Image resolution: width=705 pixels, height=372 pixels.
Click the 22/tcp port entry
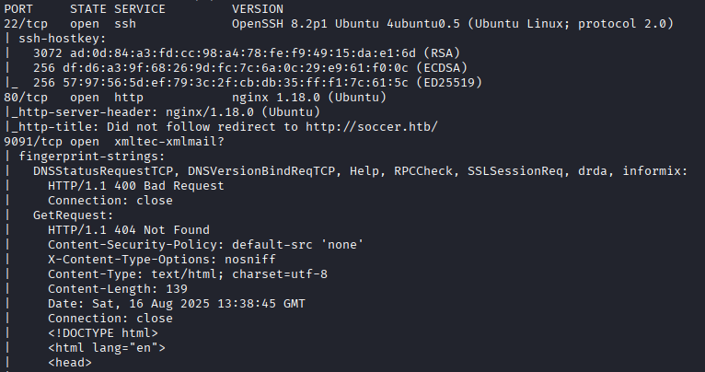[26, 23]
